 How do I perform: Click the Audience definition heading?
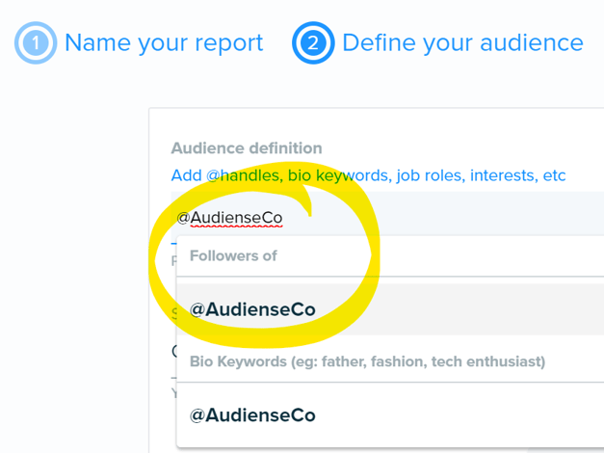[247, 148]
